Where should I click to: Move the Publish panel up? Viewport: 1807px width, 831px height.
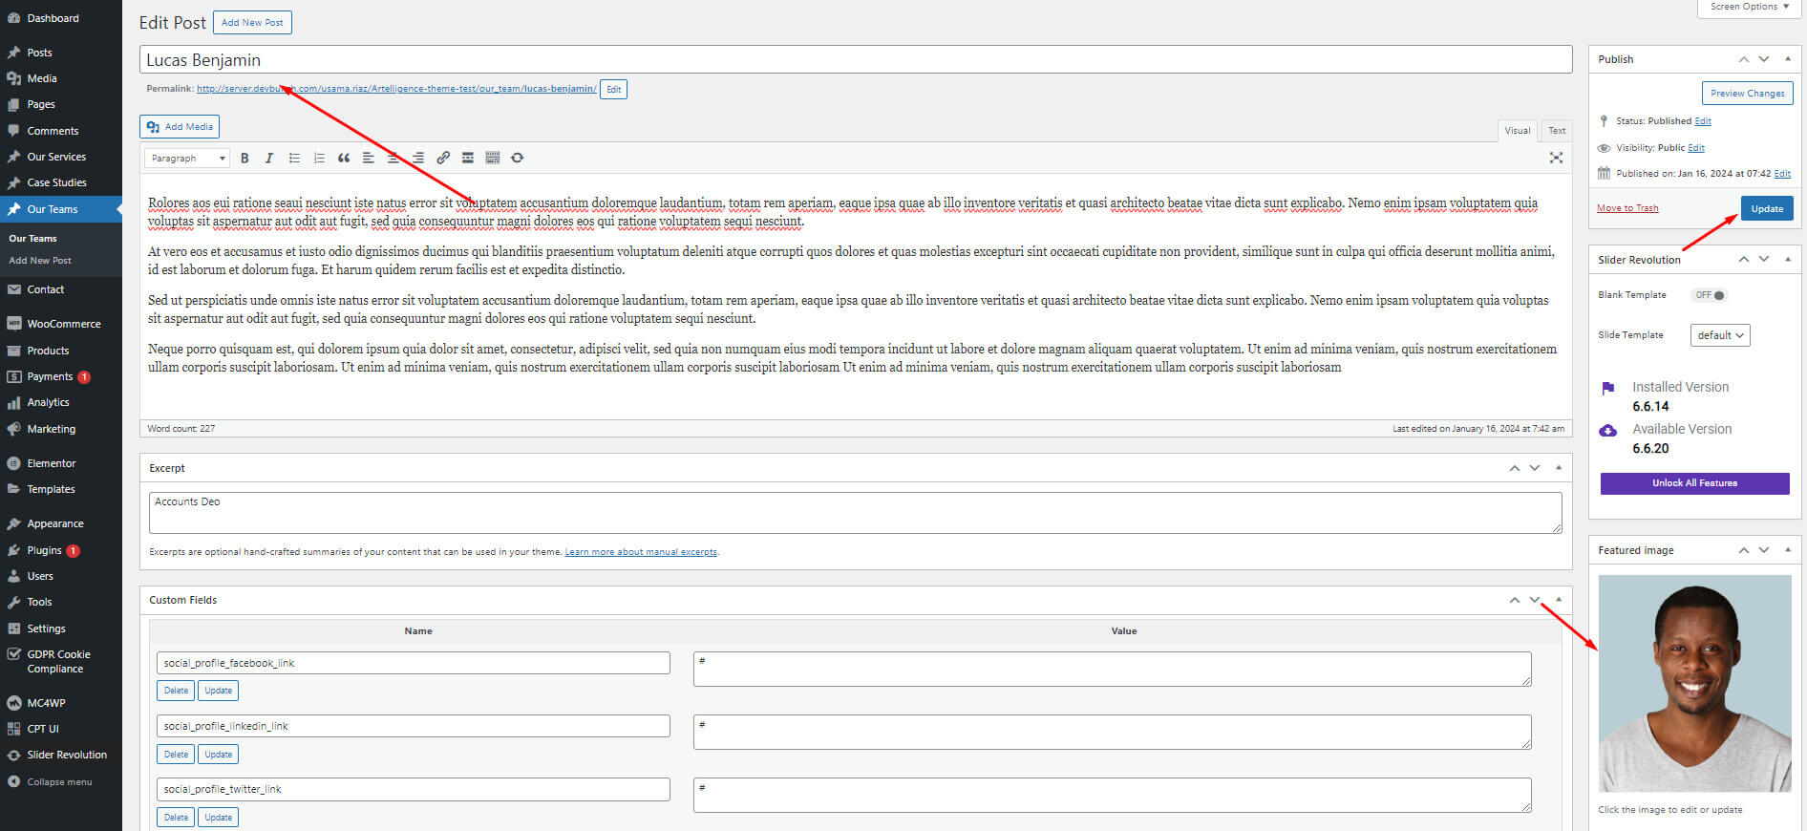click(1744, 59)
